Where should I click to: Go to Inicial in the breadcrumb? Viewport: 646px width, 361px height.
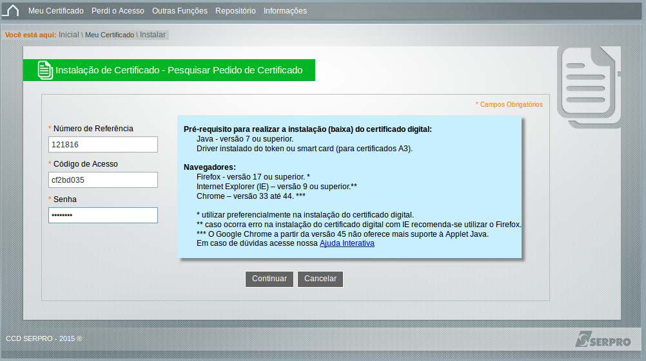tap(68, 35)
